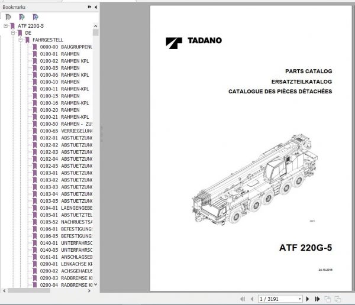This screenshot has height=305, width=355.
Task: Open bookmark 0100-02 RAHMEN KPL
Action: pos(64,61)
